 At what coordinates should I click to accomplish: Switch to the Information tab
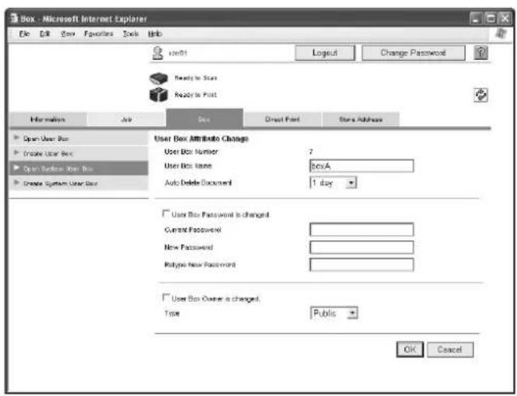(x=47, y=120)
